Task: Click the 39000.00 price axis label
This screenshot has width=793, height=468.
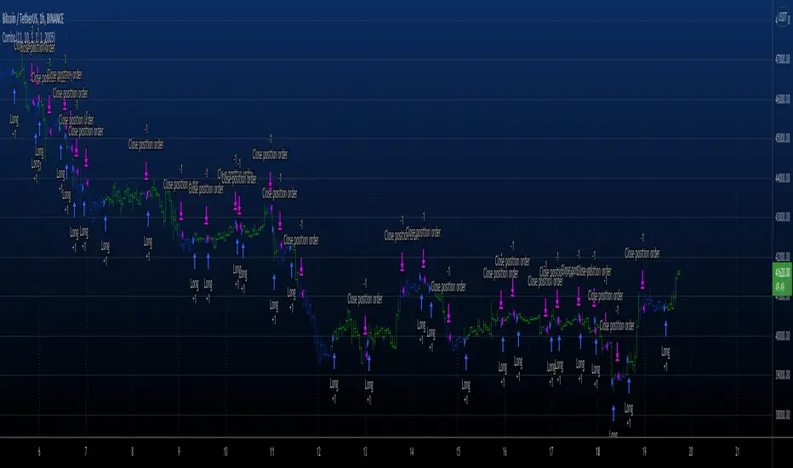Action: (x=783, y=375)
